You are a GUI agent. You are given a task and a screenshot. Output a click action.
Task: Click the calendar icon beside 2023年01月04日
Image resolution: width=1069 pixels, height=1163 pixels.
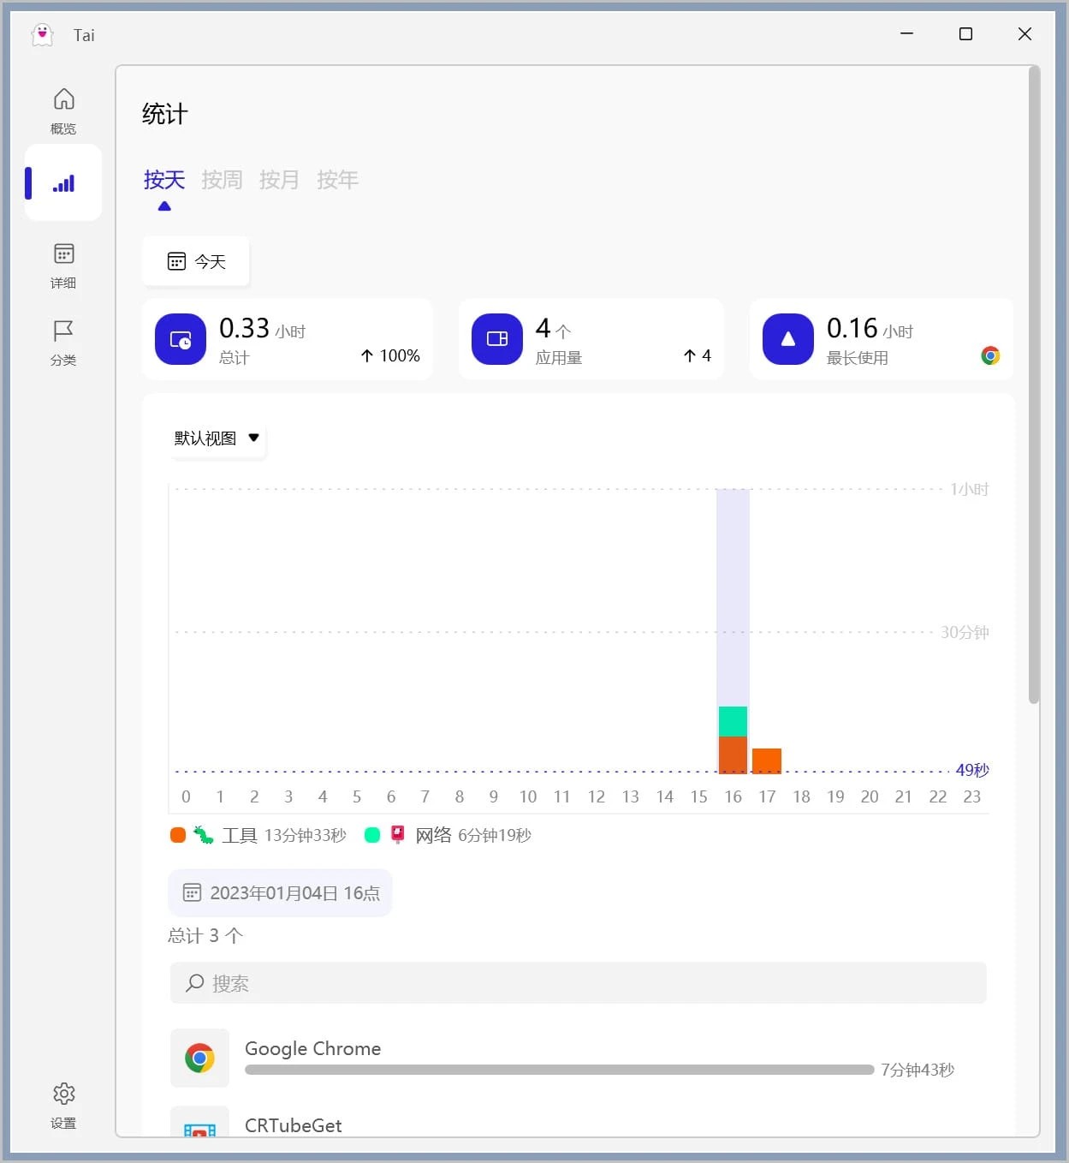[x=193, y=893]
